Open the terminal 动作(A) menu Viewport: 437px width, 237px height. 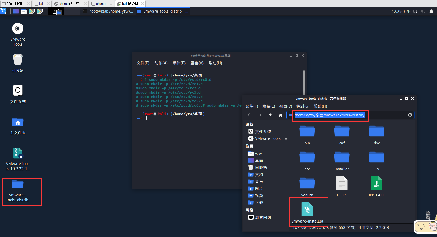tap(161, 63)
